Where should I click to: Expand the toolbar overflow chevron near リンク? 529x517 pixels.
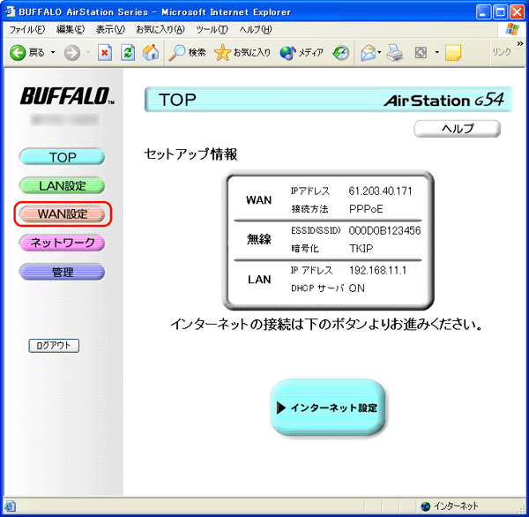520,43
